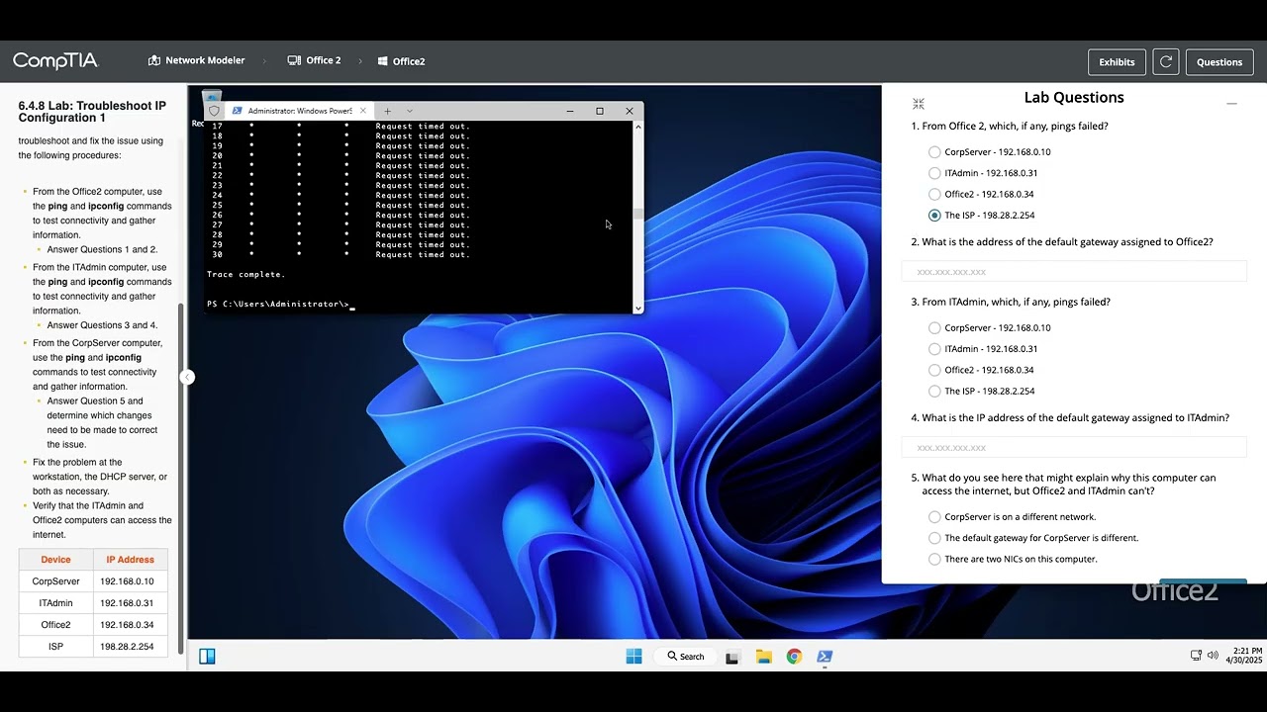Viewport: 1267px width, 712px height.
Task: Maximize the PowerShell window
Action: point(600,111)
